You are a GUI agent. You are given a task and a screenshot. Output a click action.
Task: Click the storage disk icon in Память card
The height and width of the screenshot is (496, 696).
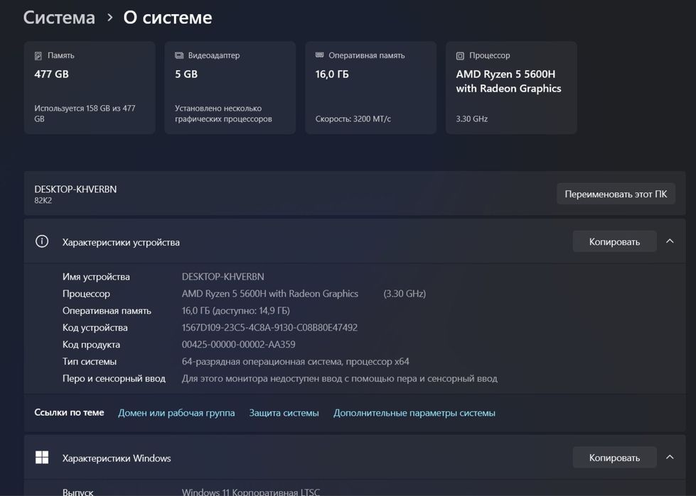pyautogui.click(x=38, y=56)
